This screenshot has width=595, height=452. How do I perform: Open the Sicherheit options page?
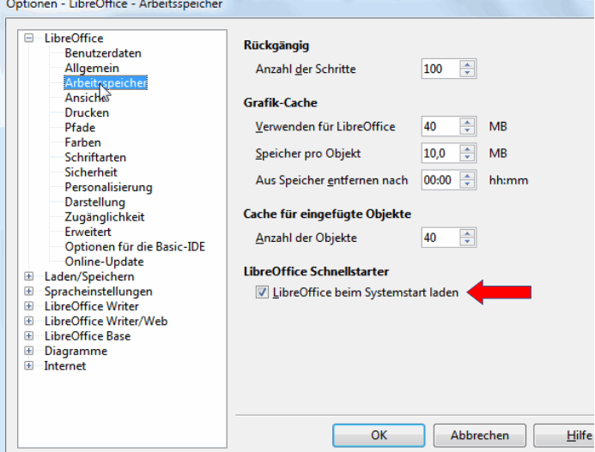tap(91, 172)
